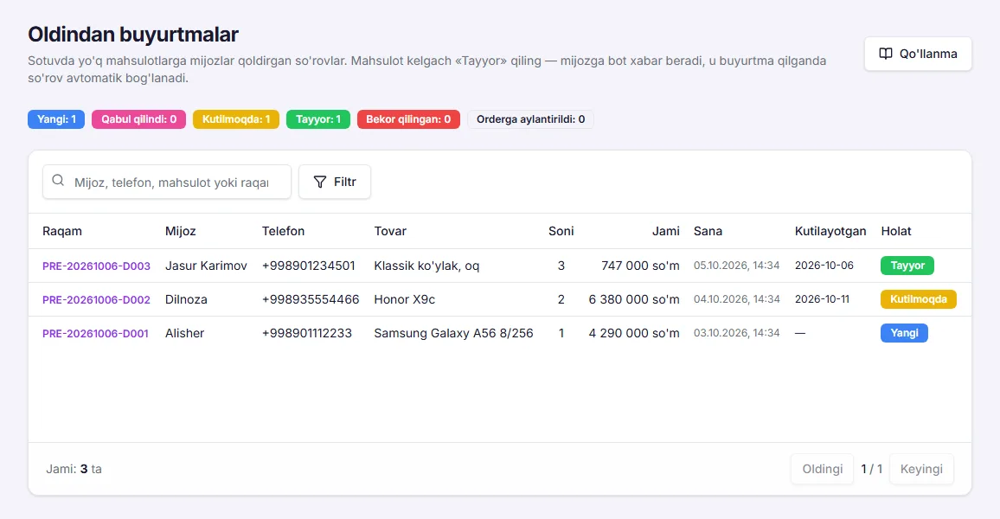
Task: Click the total 6 380 000 so'm
Action: tap(634, 299)
